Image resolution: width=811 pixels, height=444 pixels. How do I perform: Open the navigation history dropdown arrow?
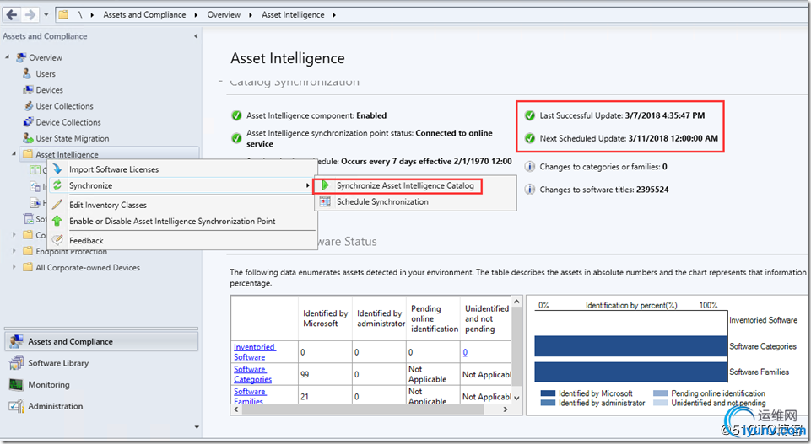click(46, 15)
